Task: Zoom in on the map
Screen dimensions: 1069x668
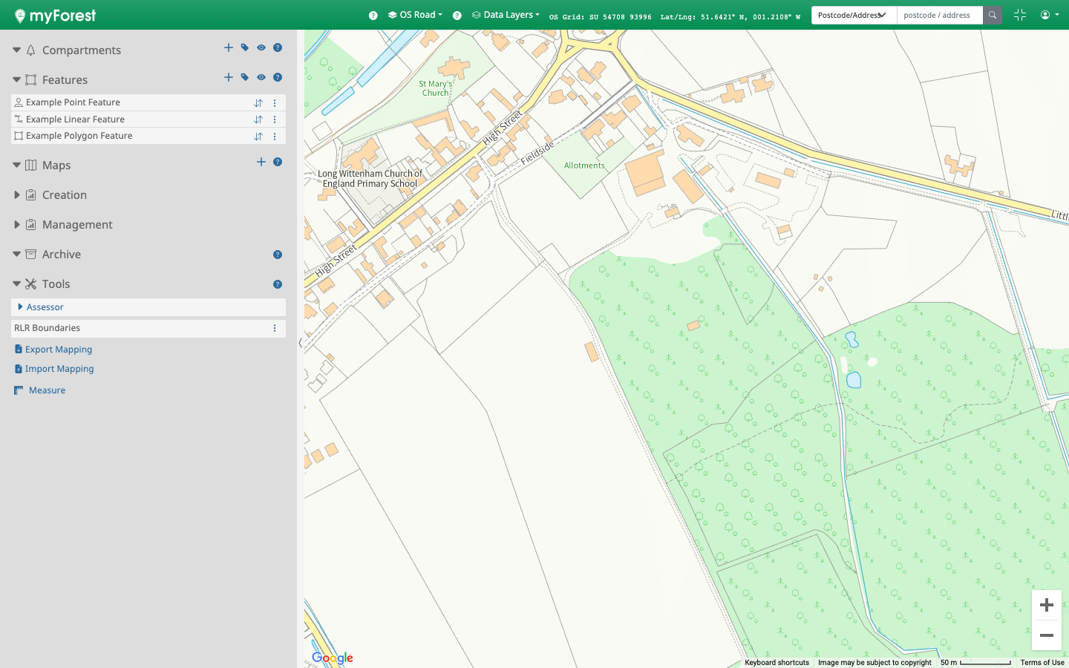Action: (x=1047, y=605)
